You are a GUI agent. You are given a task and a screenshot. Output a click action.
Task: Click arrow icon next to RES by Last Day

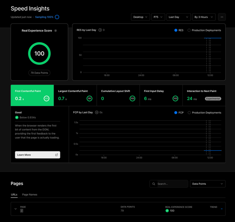100,30
